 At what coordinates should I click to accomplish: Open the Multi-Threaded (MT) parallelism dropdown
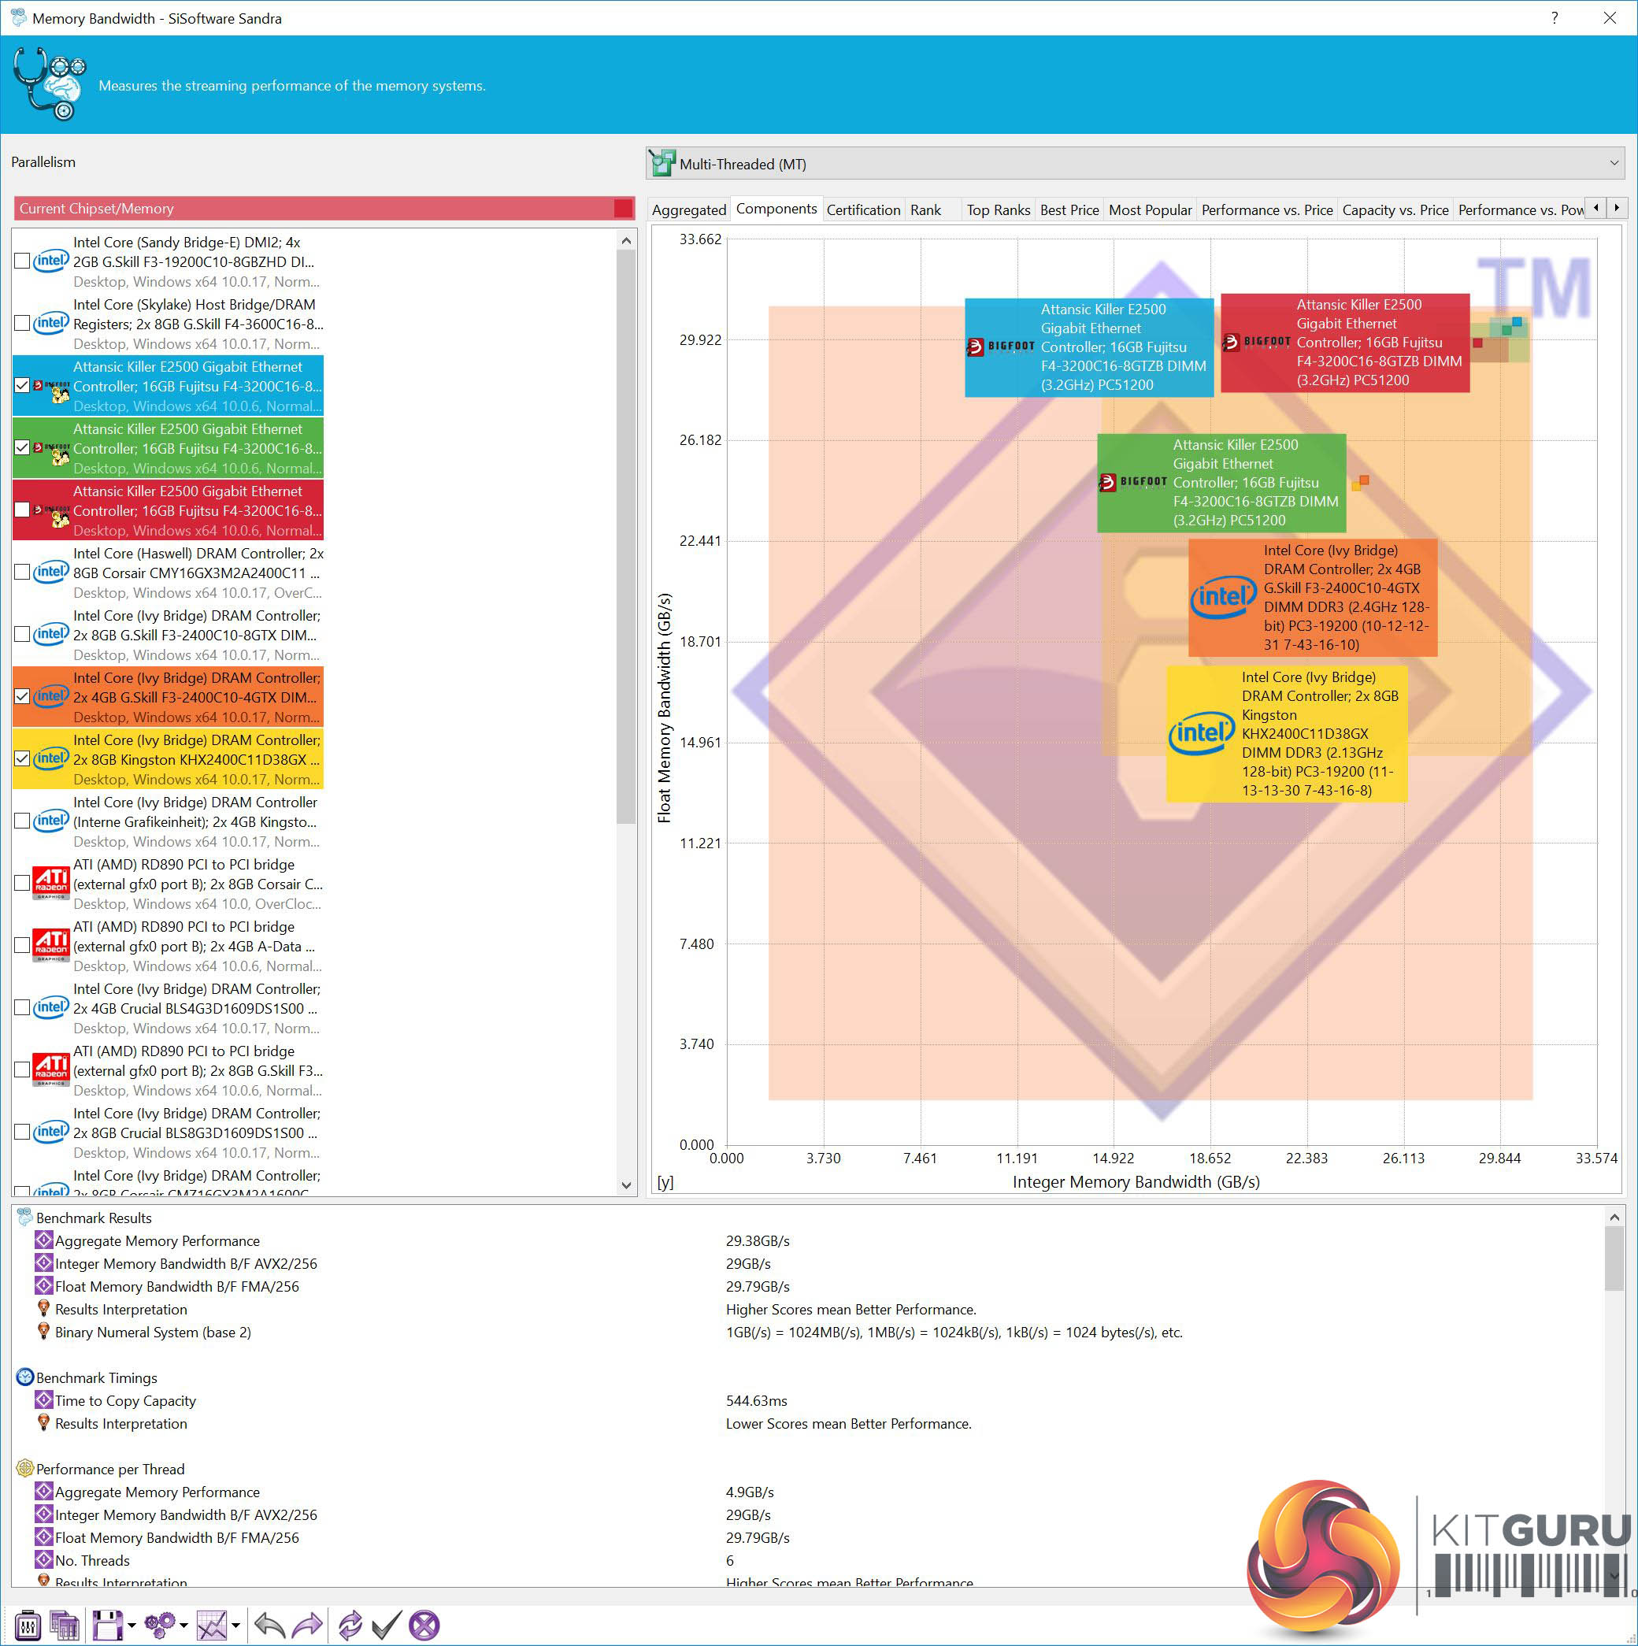[1614, 163]
